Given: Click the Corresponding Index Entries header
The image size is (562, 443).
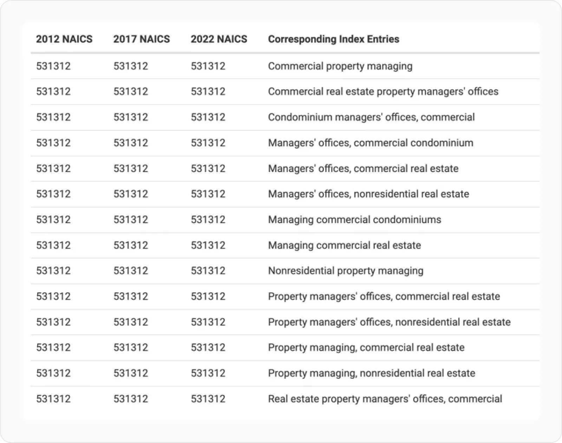Looking at the screenshot, I should point(333,39).
